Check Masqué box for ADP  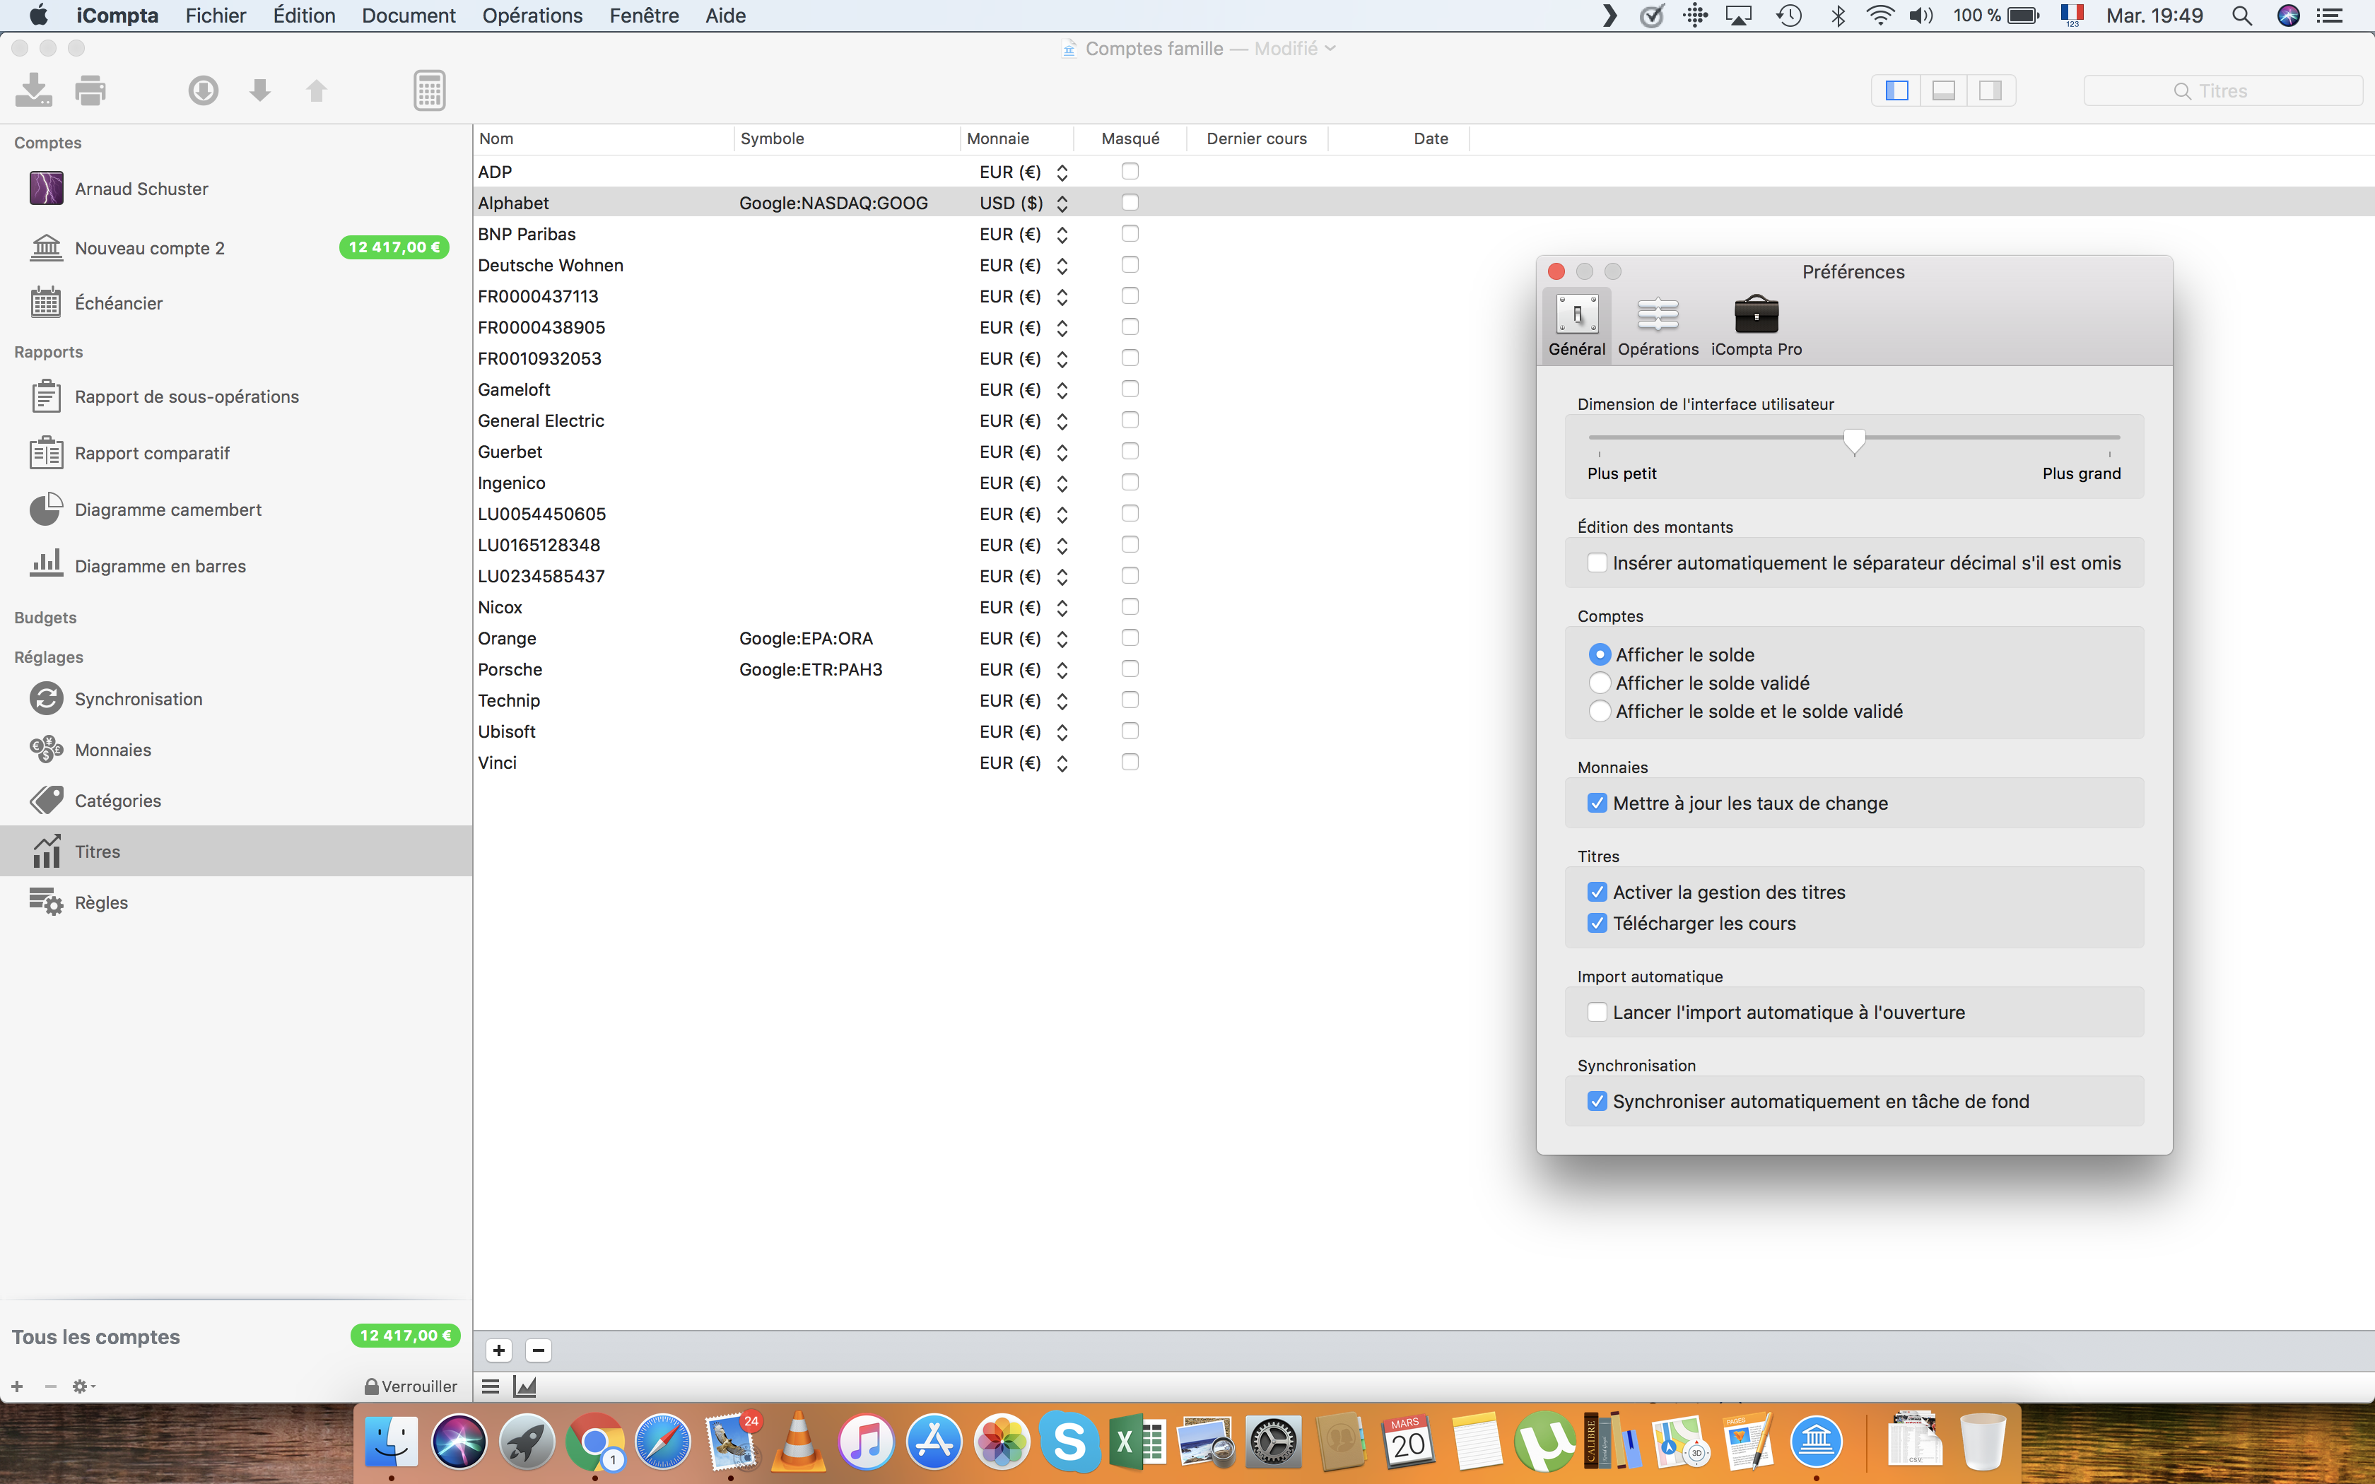click(1130, 172)
